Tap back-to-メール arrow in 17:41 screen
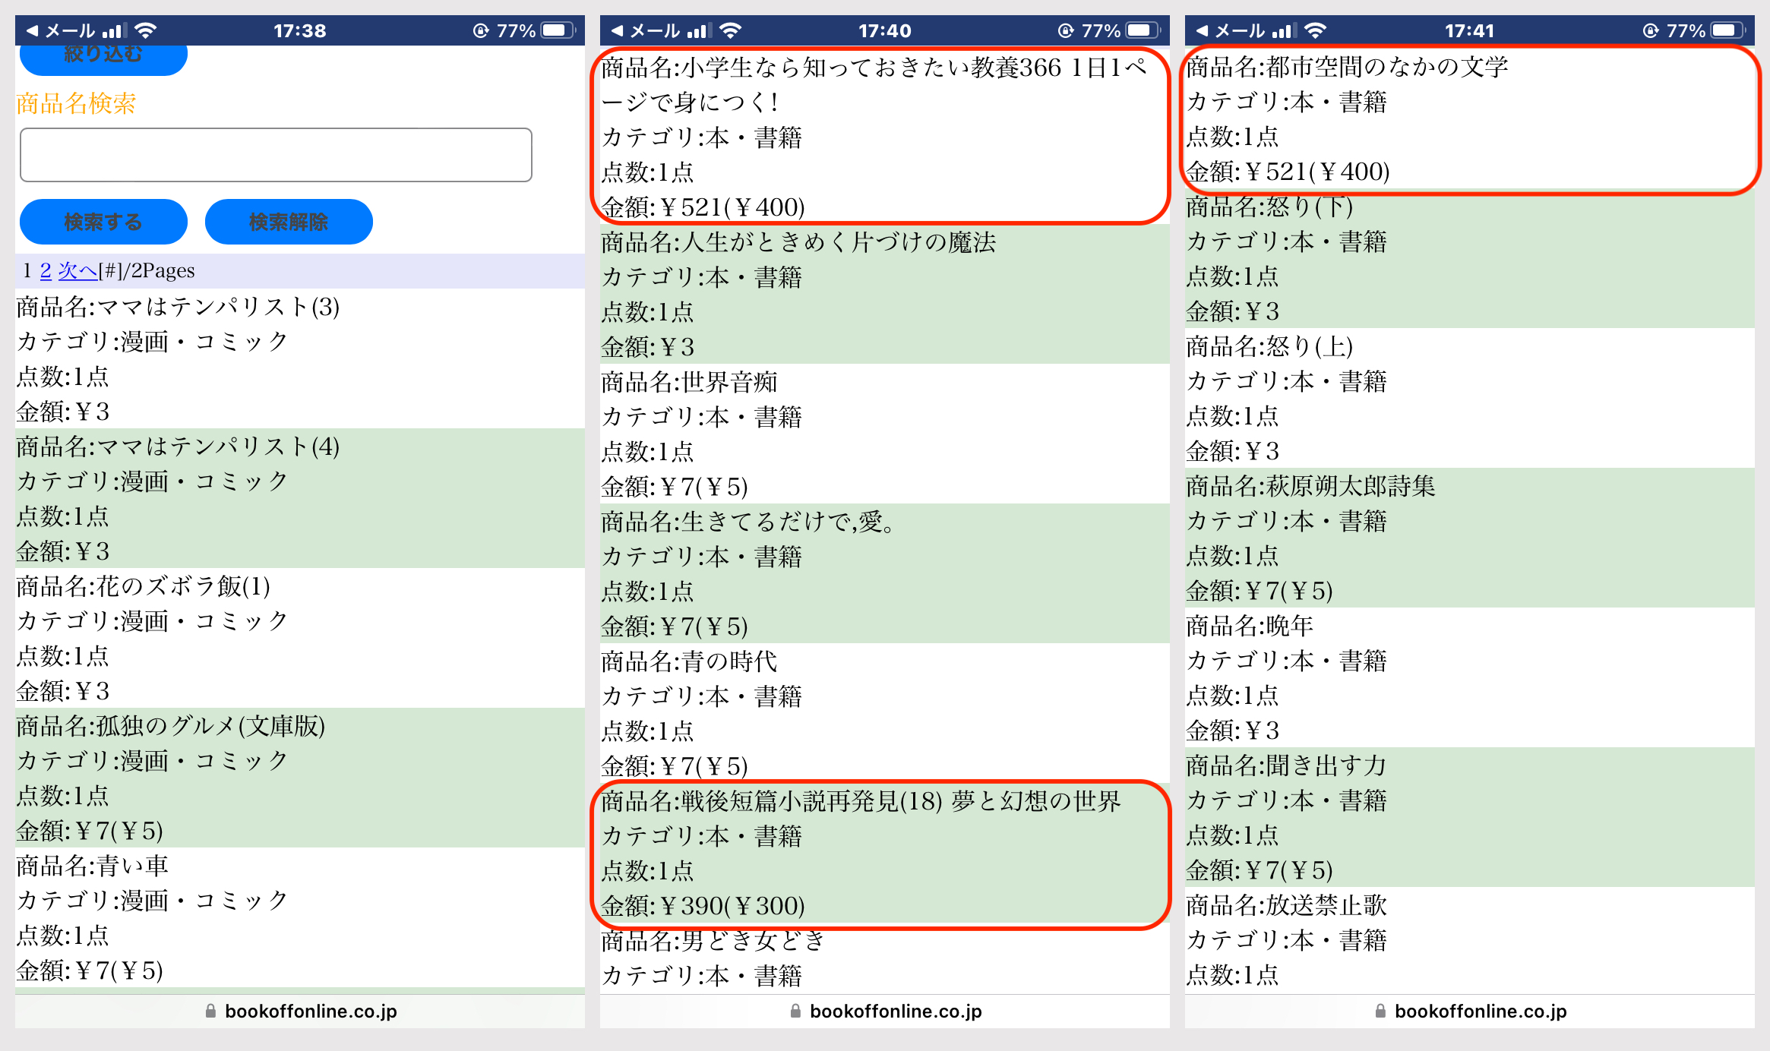 [x=1202, y=31]
